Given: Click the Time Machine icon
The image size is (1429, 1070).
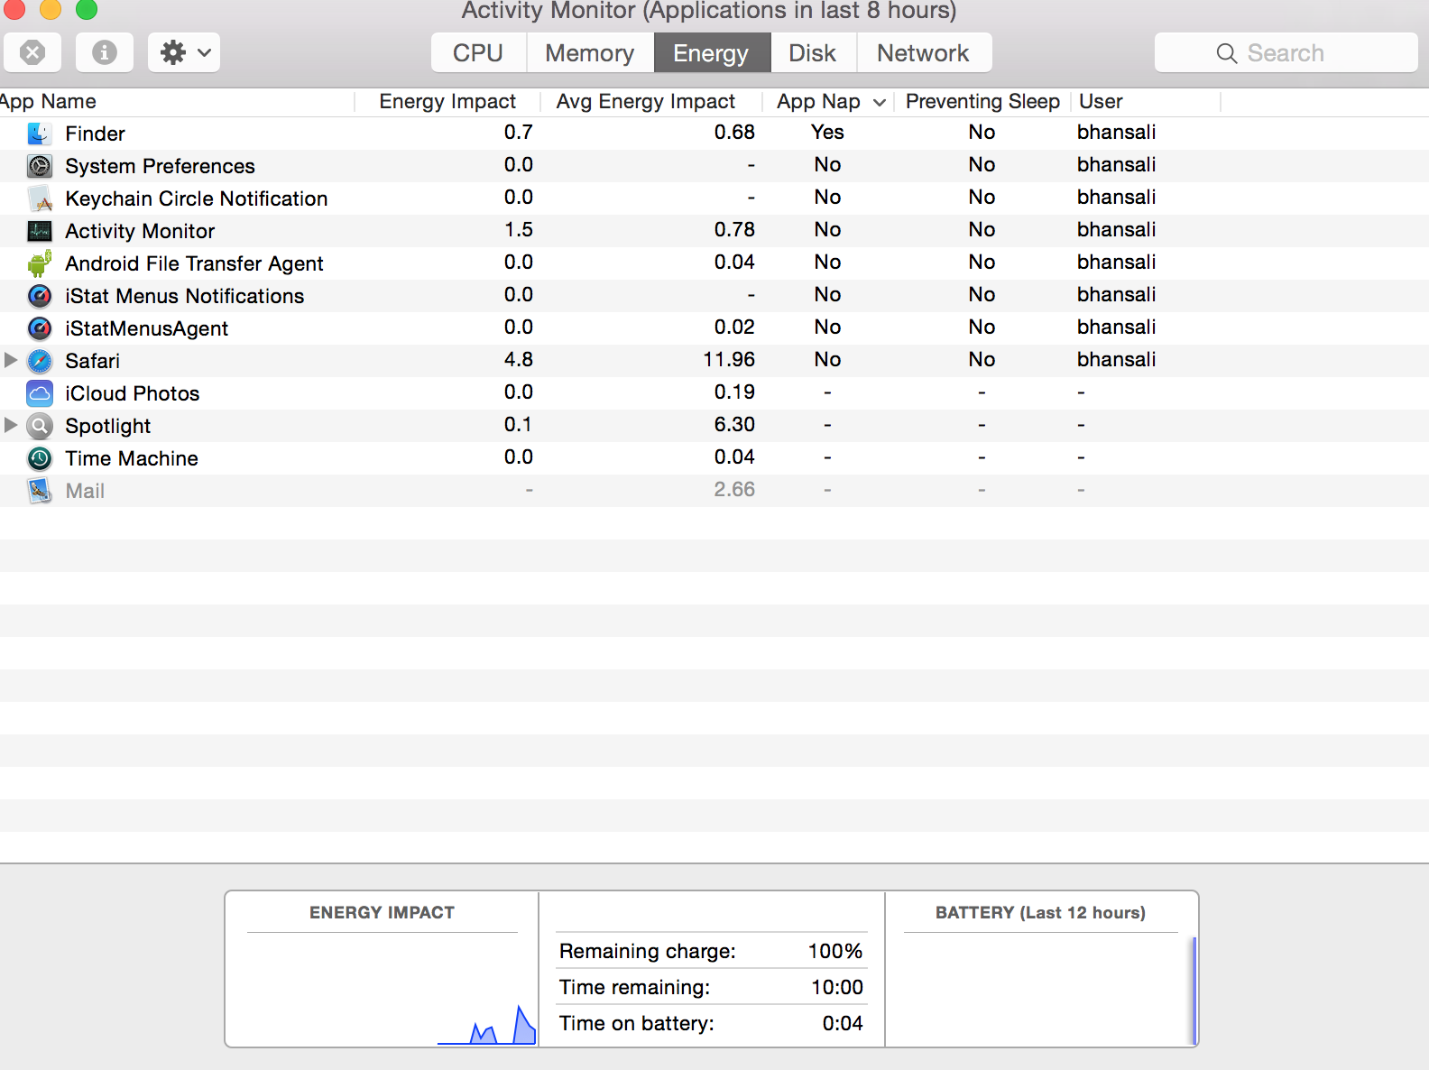Looking at the screenshot, I should [40, 458].
